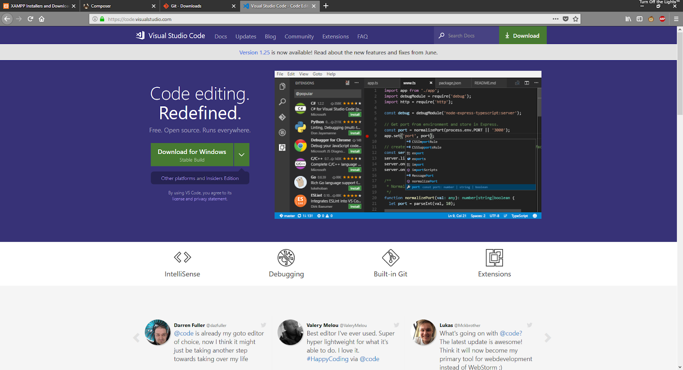Click the Built-in Git label text
The height and width of the screenshot is (370, 683).
pos(391,274)
